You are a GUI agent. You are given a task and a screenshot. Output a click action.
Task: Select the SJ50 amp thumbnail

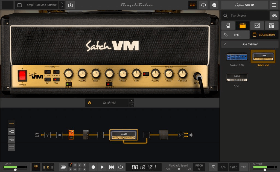pos(237,77)
